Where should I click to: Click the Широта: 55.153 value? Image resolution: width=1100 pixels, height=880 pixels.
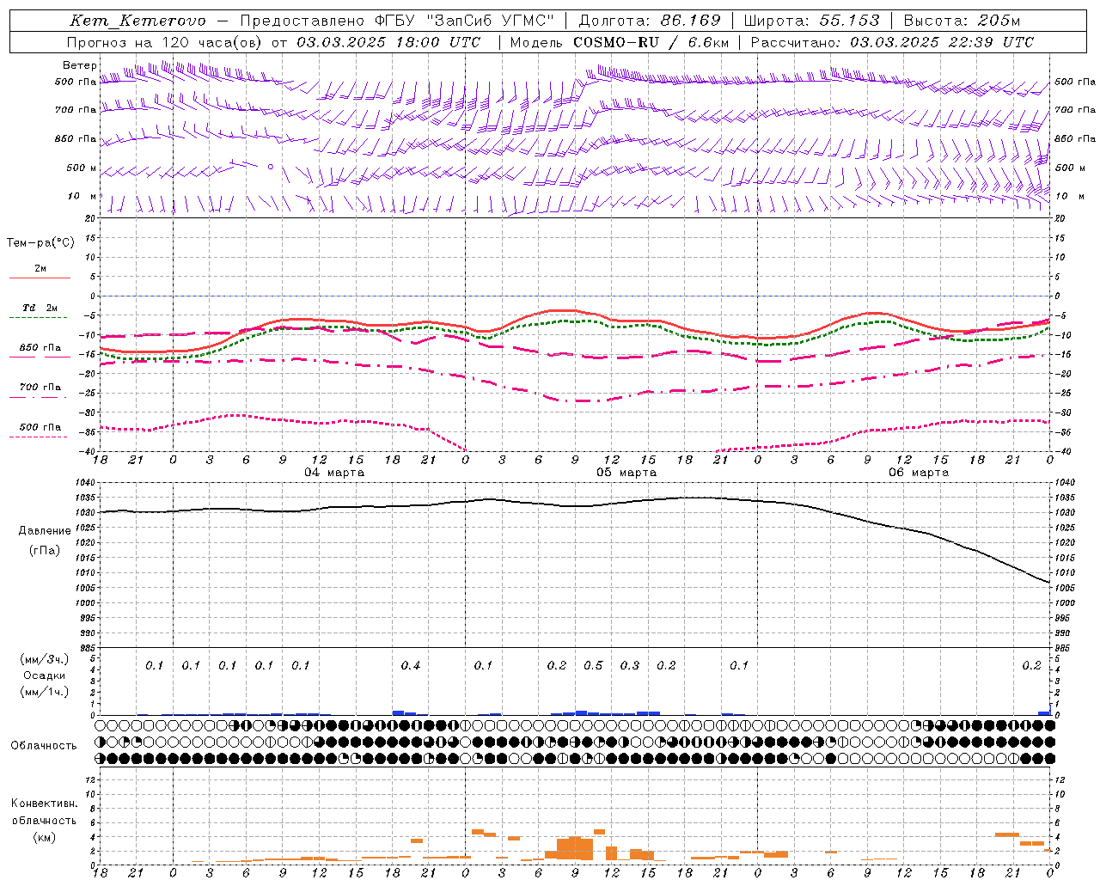click(812, 21)
